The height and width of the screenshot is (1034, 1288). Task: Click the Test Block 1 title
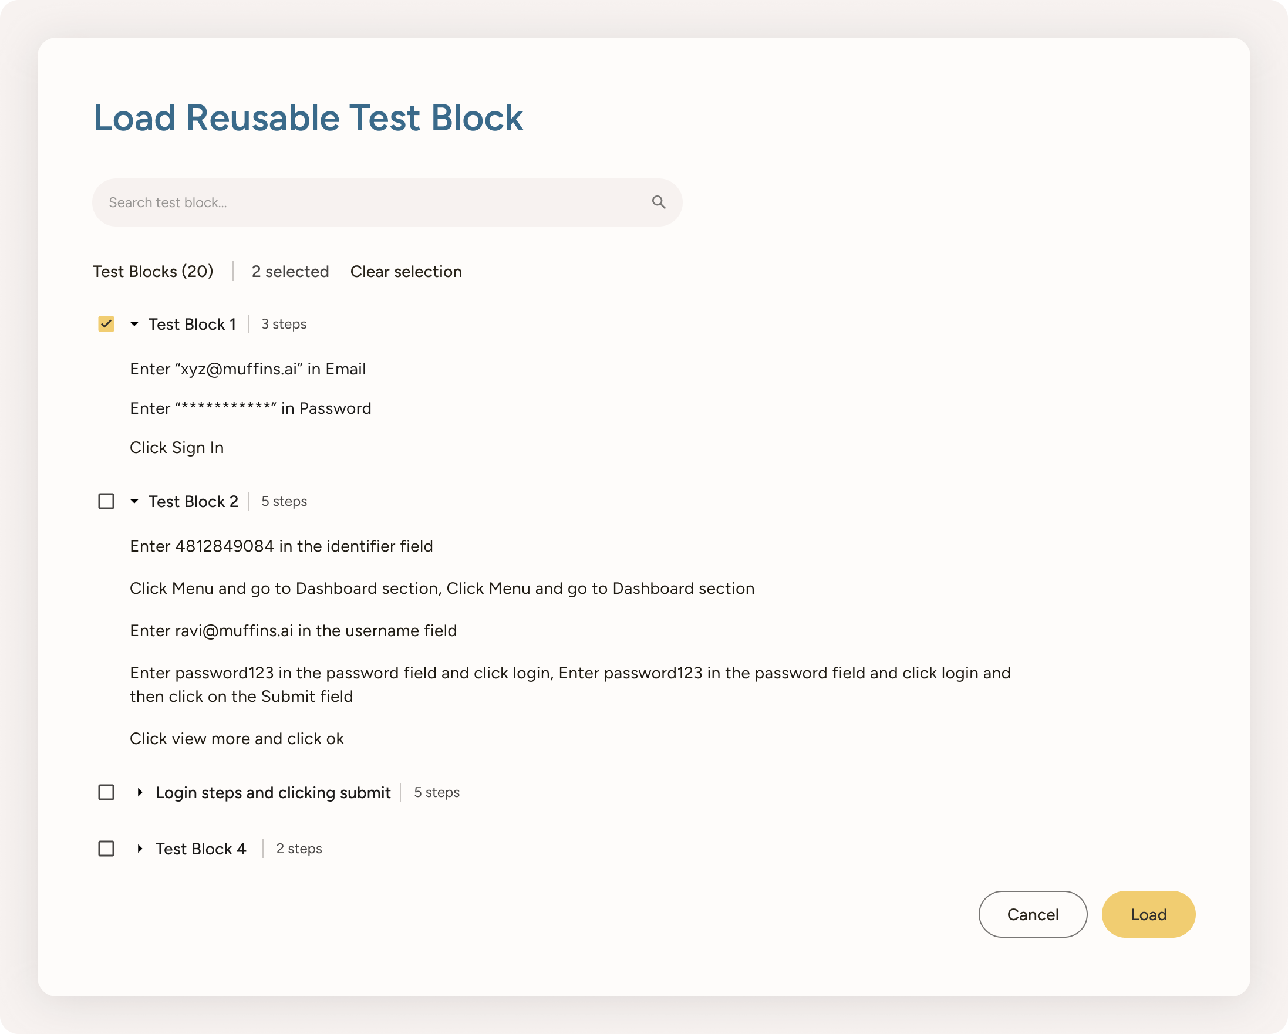192,324
